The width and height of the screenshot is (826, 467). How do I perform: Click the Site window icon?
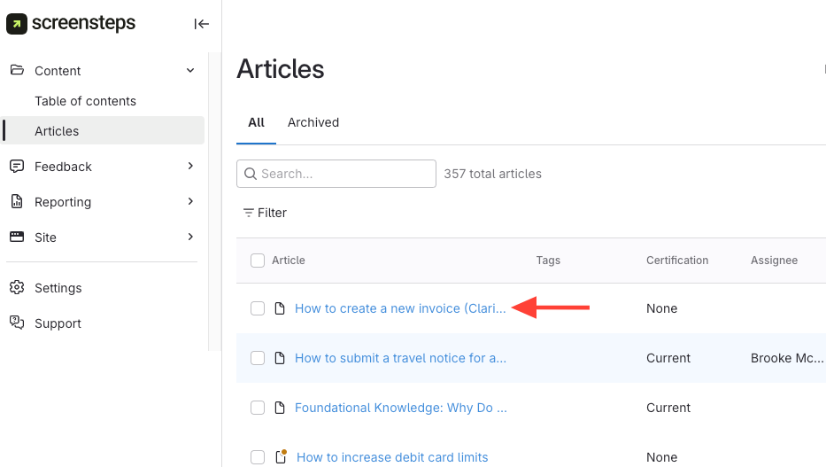click(x=17, y=237)
